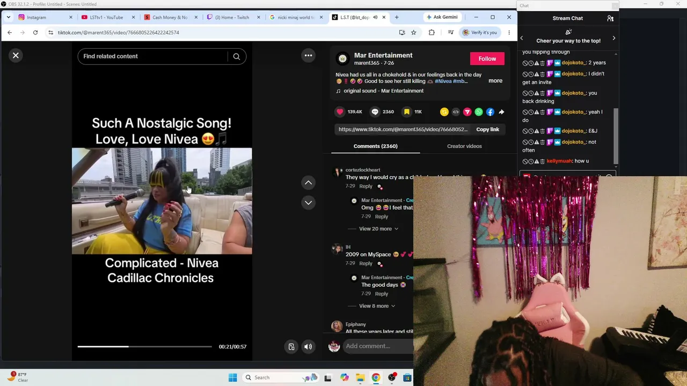Open Chrome media controls icon
This screenshot has width=687, height=386.
click(451, 32)
